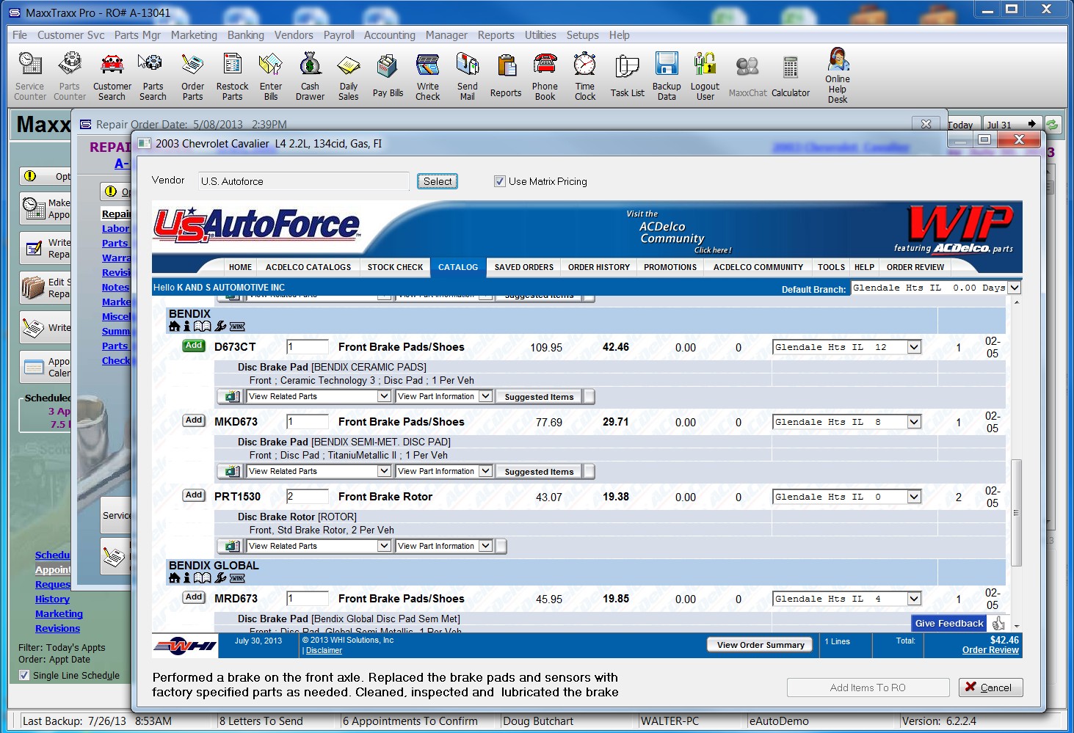Open the Cash Drawer
Image resolution: width=1074 pixels, height=733 pixels.
tap(310, 76)
